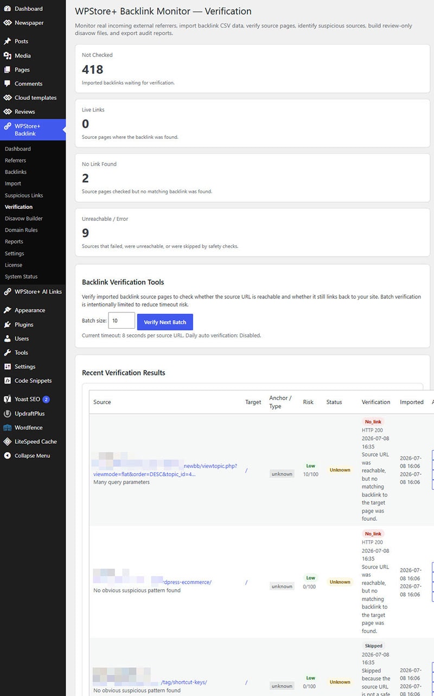Click the Appearance paintbrush icon
This screenshot has height=696, width=434.
coord(8,310)
